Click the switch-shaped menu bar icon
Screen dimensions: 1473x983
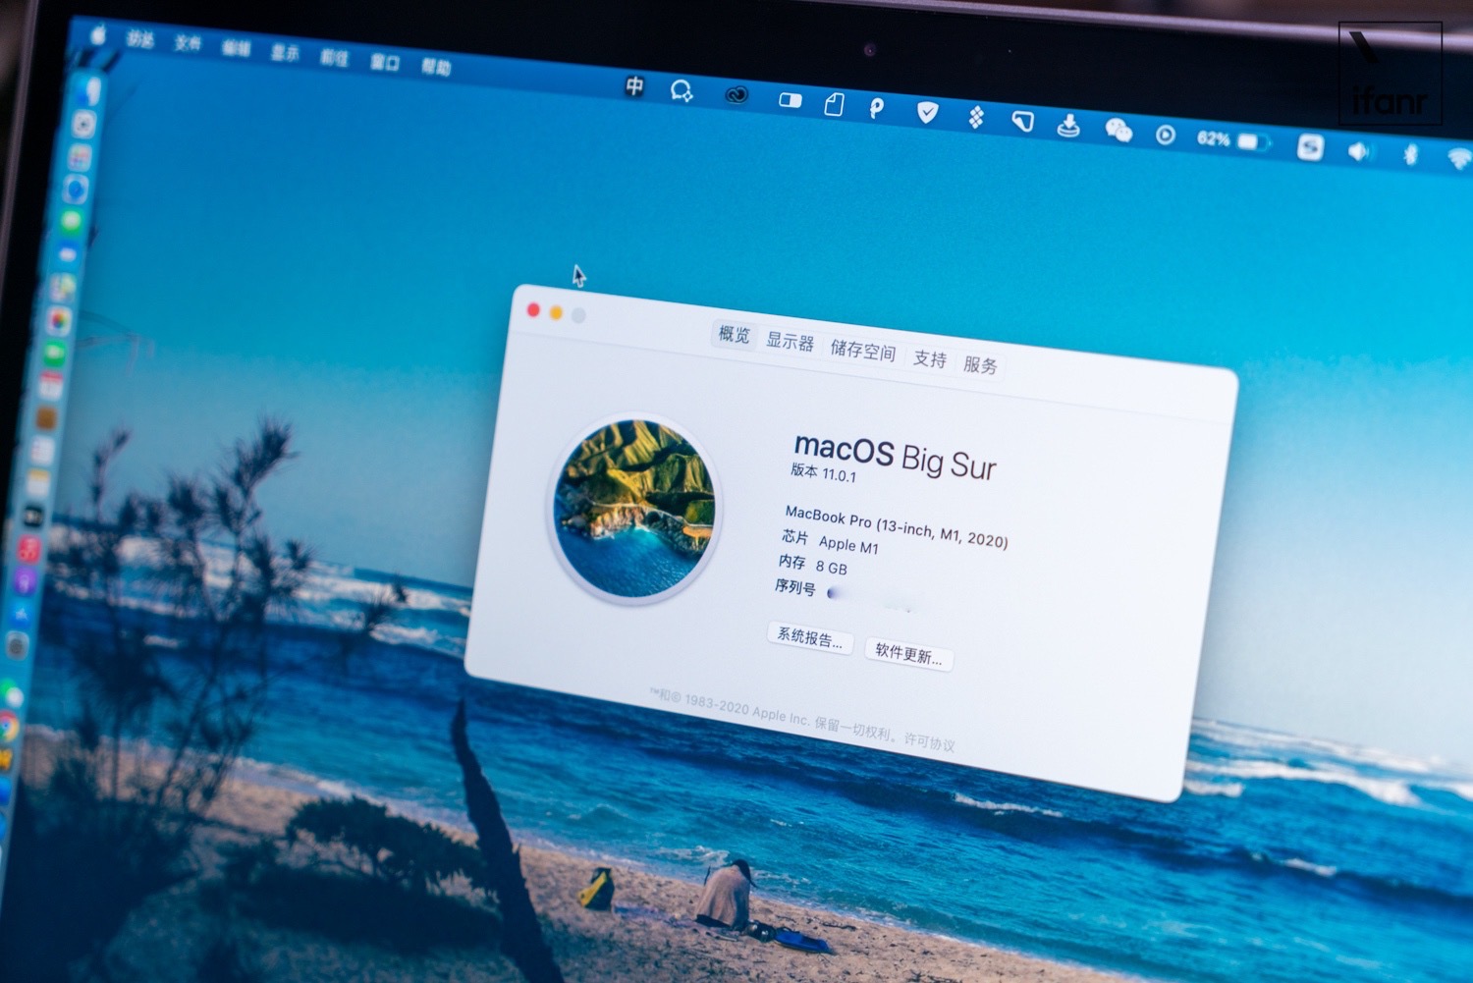click(x=790, y=100)
